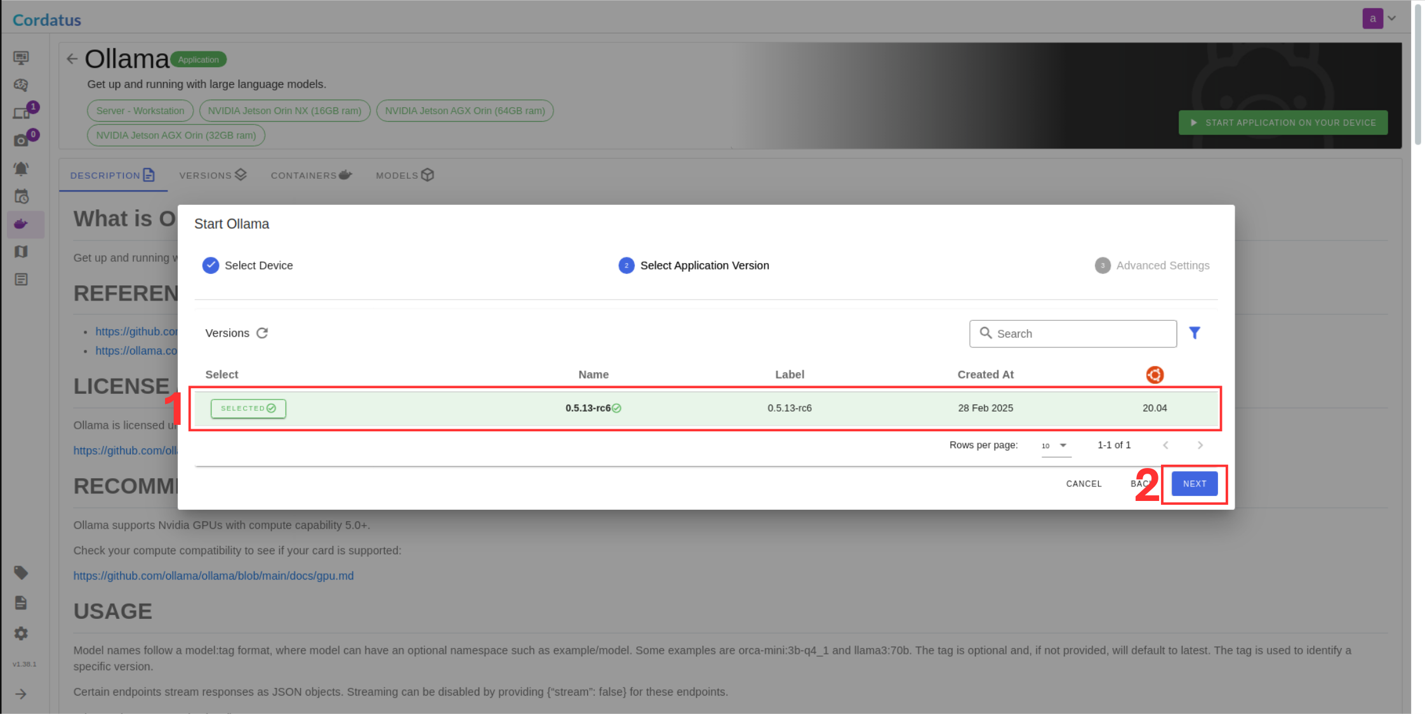Toggle the Selected button for 0.5.13-rc6

[x=248, y=408]
